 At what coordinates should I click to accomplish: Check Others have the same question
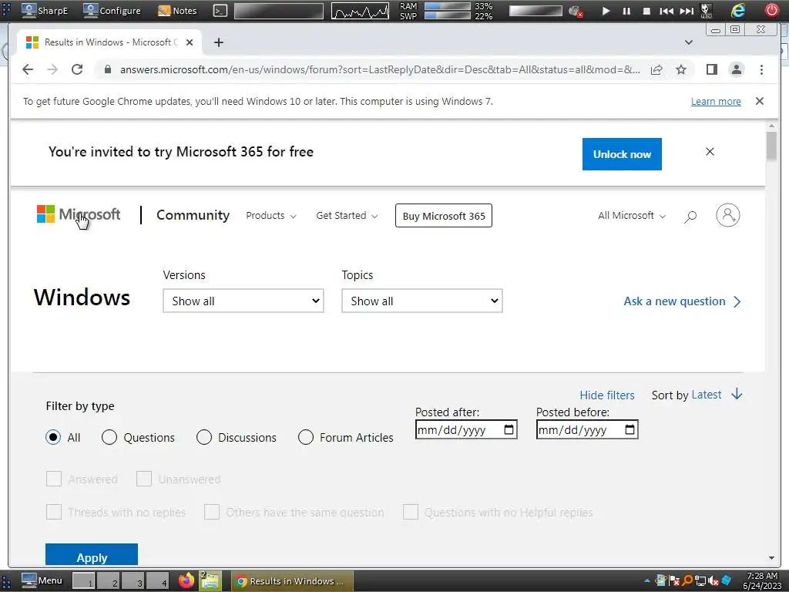(212, 512)
